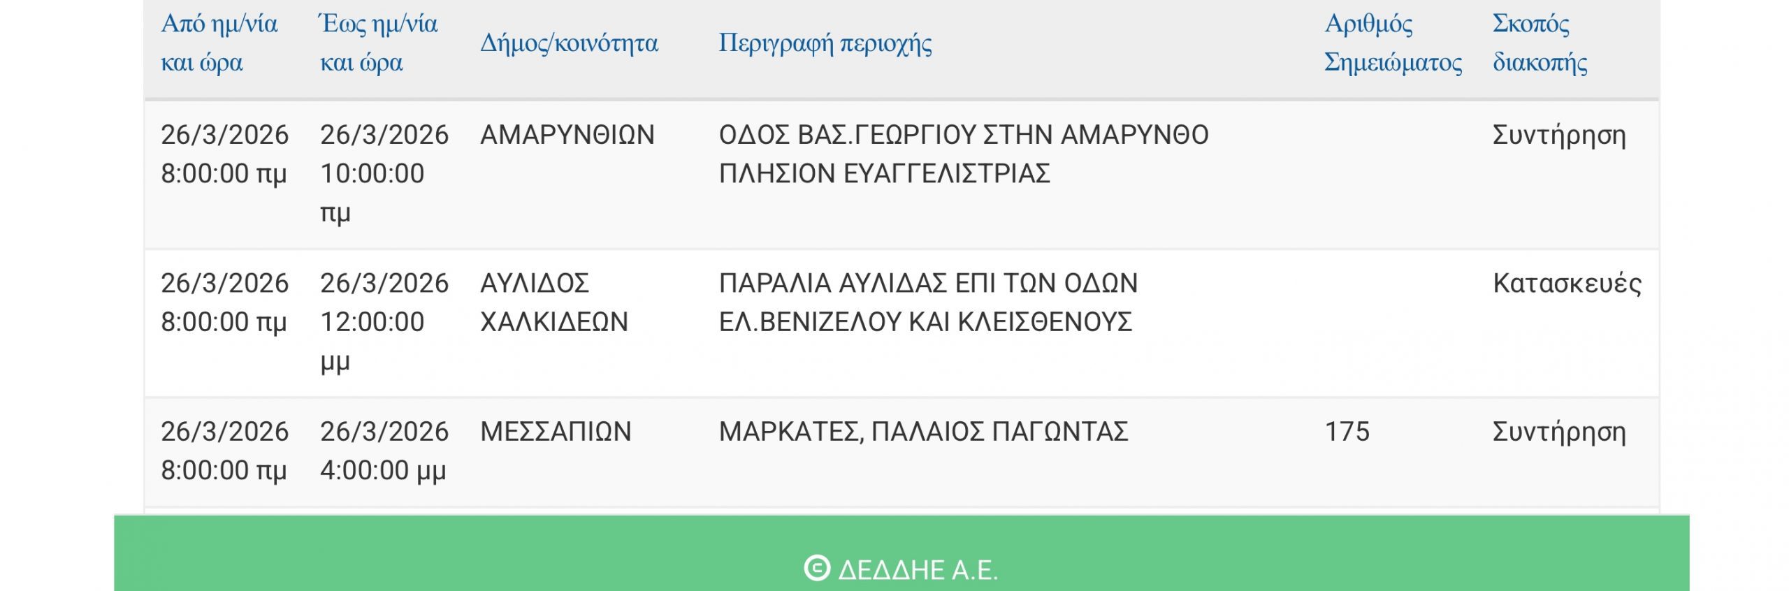Click the ΔΕΔΔΗΕ Α.Ε. footer text

point(918,570)
